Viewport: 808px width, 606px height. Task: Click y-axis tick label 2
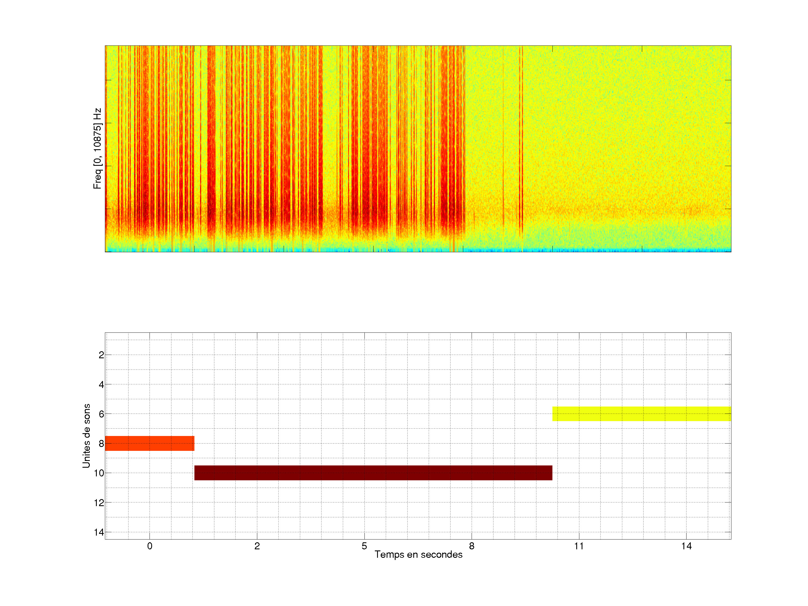pyautogui.click(x=101, y=355)
